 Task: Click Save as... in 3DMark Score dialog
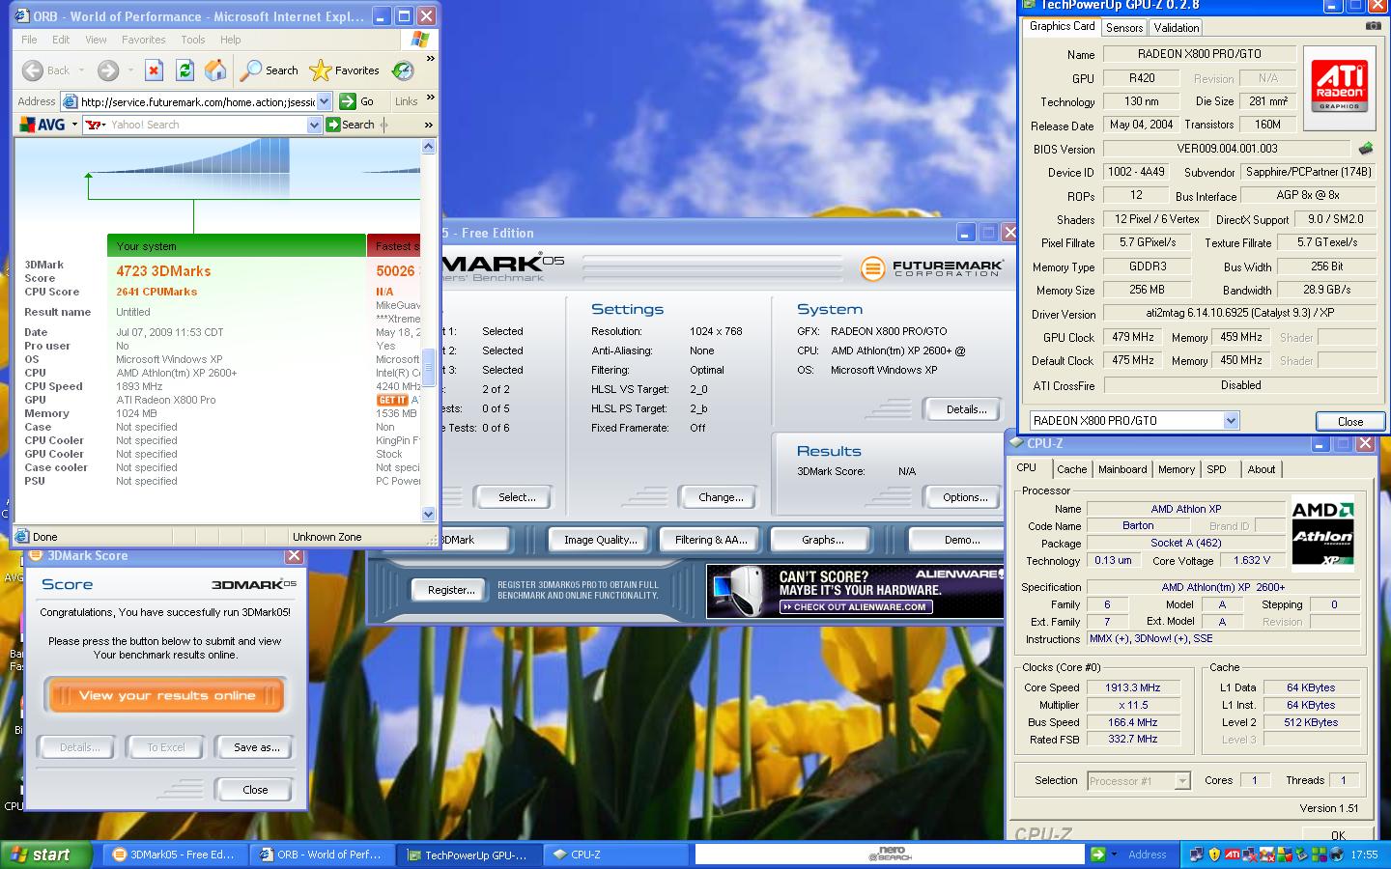pyautogui.click(x=256, y=747)
